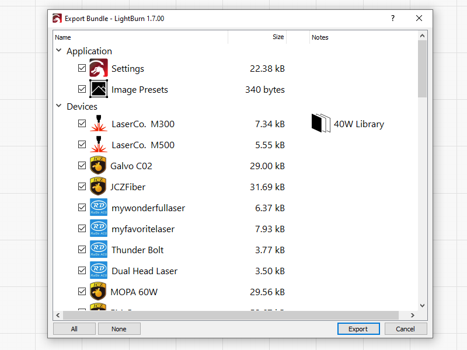Click the RD icon beside Thunder Bolt
Image resolution: width=467 pixels, height=350 pixels.
tap(98, 250)
